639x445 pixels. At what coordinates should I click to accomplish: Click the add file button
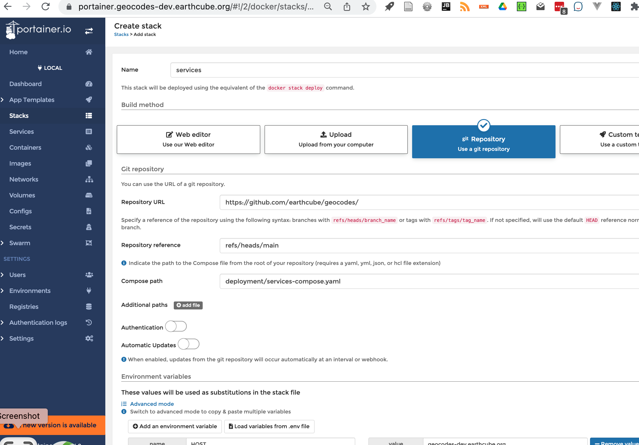[188, 305]
